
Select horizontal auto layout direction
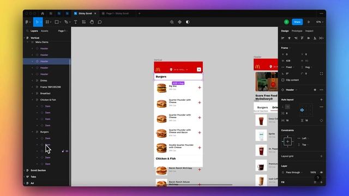coord(287,107)
